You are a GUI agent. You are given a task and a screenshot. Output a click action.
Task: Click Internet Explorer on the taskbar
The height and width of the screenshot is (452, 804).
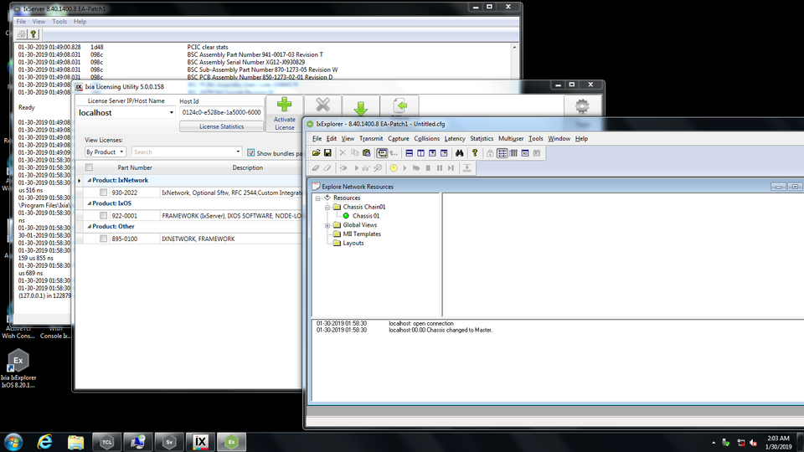pos(45,440)
